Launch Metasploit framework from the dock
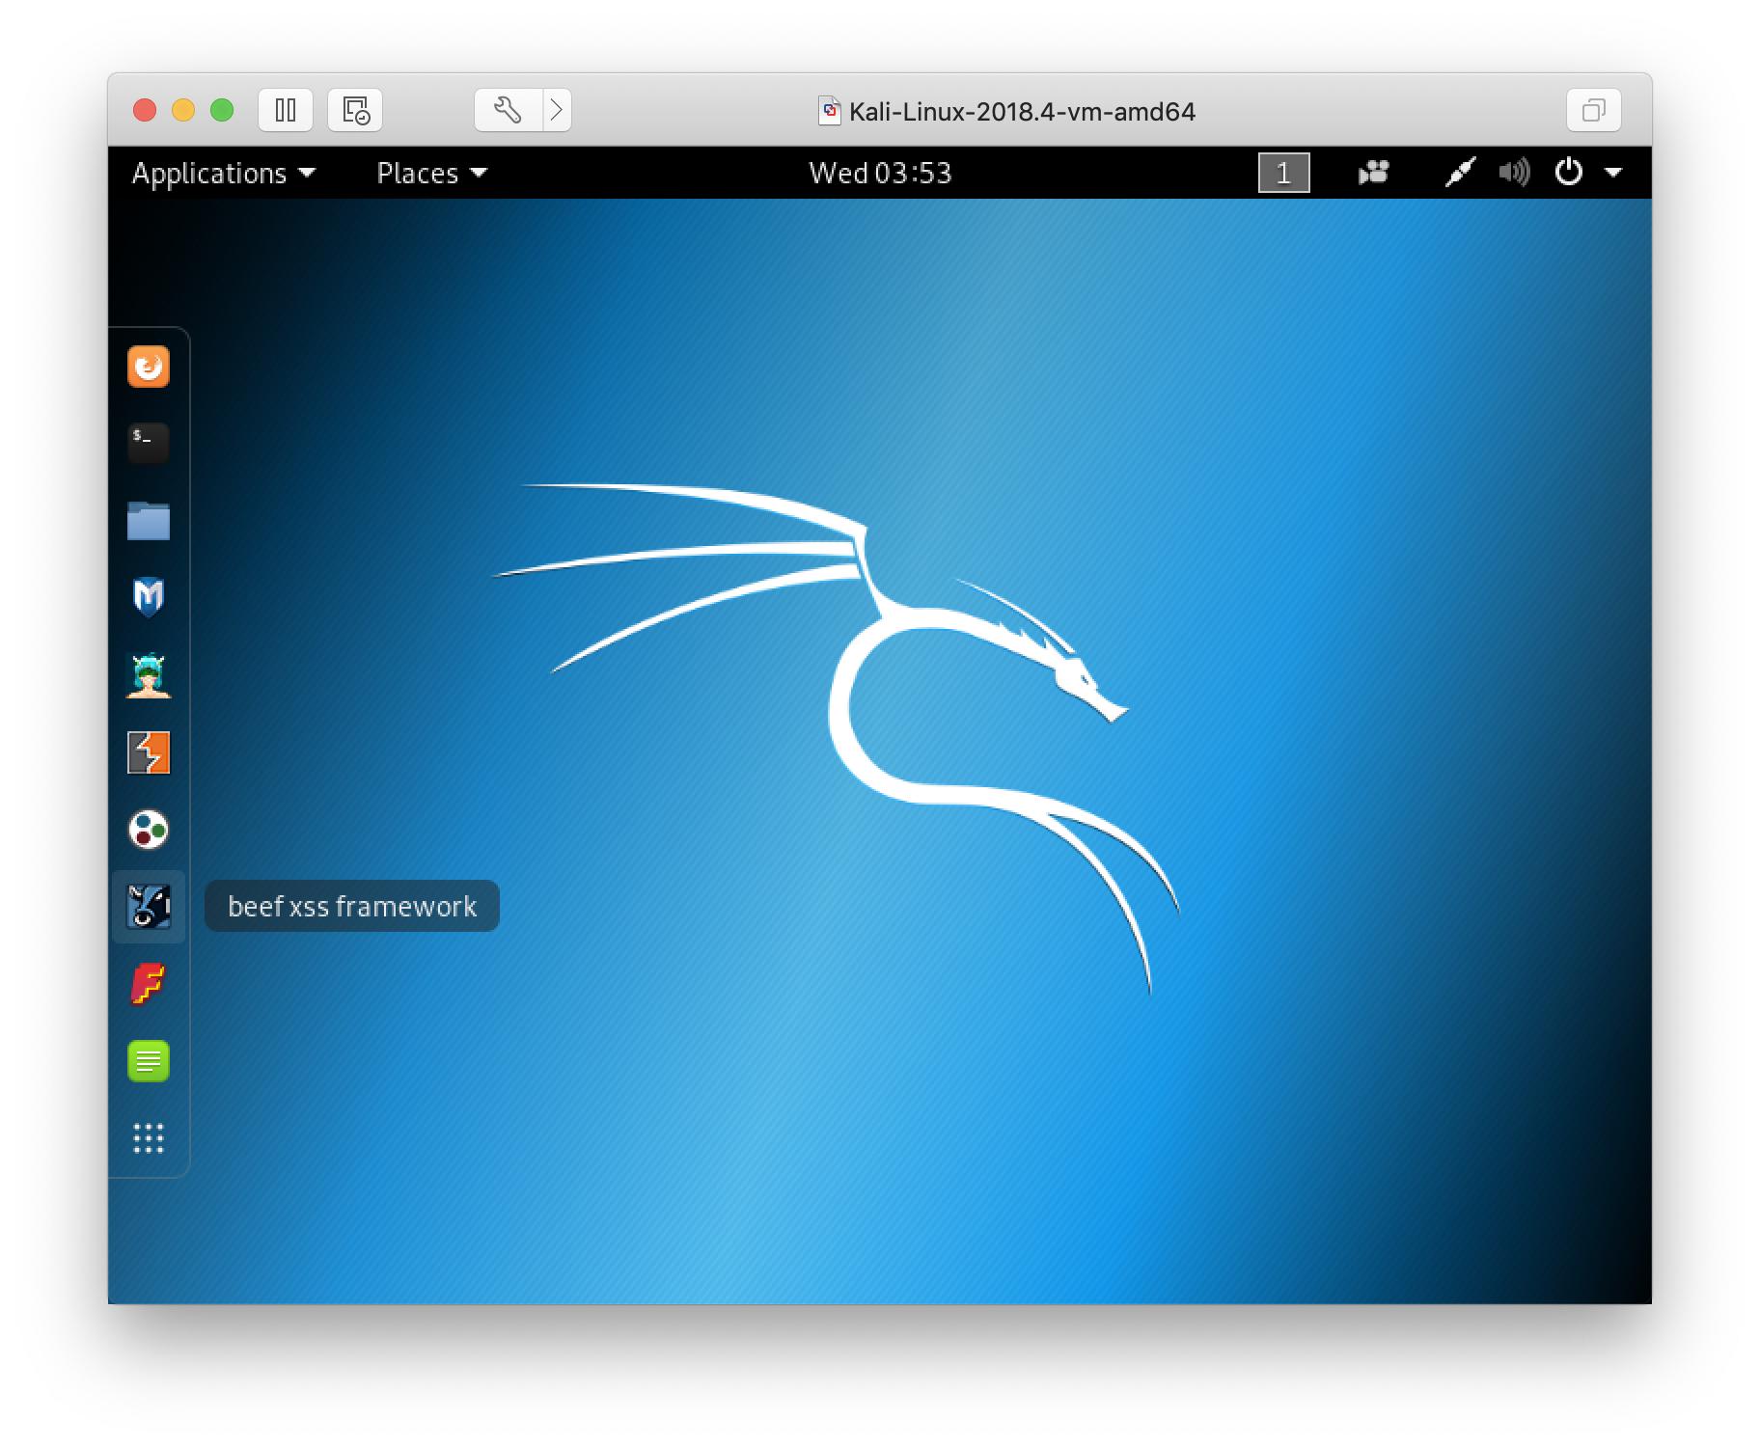 149,597
